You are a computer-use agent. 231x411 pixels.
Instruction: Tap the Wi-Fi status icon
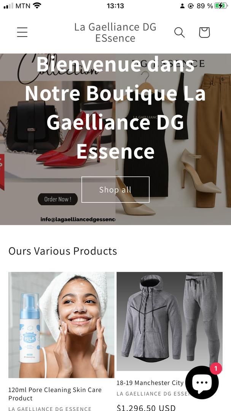point(37,5)
